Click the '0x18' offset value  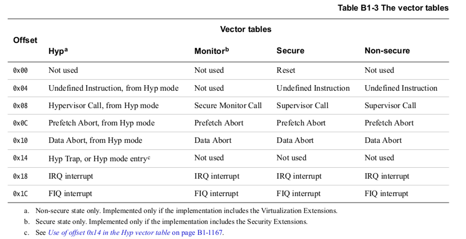pyautogui.click(x=21, y=176)
